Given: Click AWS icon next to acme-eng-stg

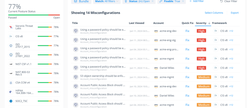Looking at the screenshot, I should [156, 40].
